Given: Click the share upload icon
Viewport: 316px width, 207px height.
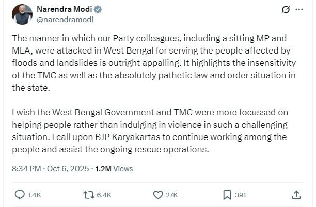Looking at the screenshot, I should (x=296, y=195).
